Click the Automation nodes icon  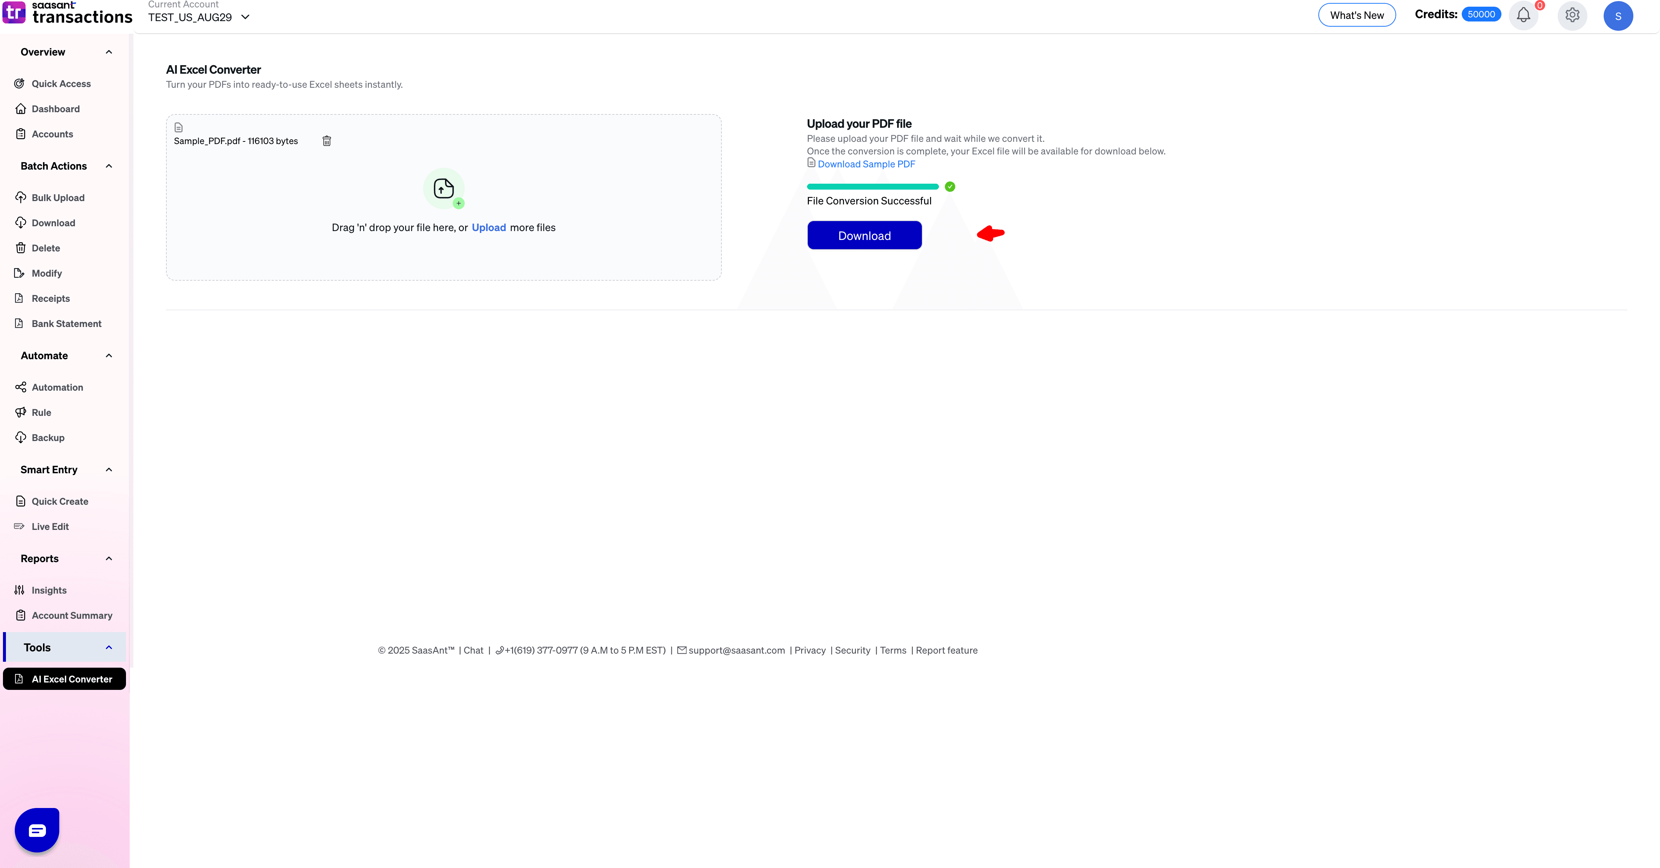(x=20, y=387)
